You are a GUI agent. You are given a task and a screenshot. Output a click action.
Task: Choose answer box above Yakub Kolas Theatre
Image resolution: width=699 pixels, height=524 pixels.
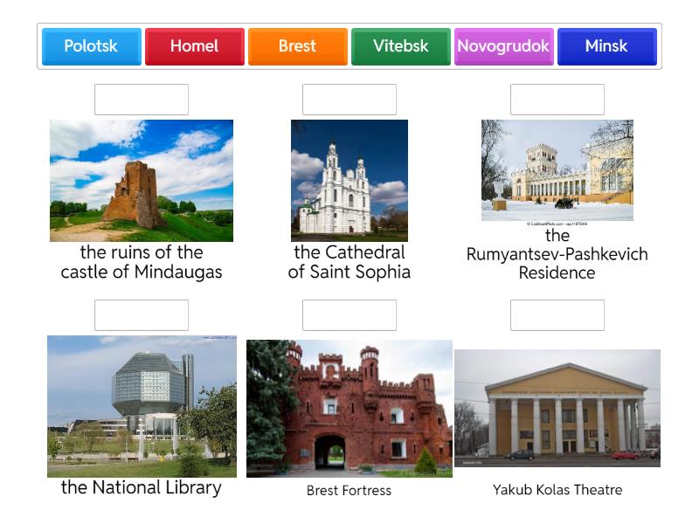pos(557,315)
